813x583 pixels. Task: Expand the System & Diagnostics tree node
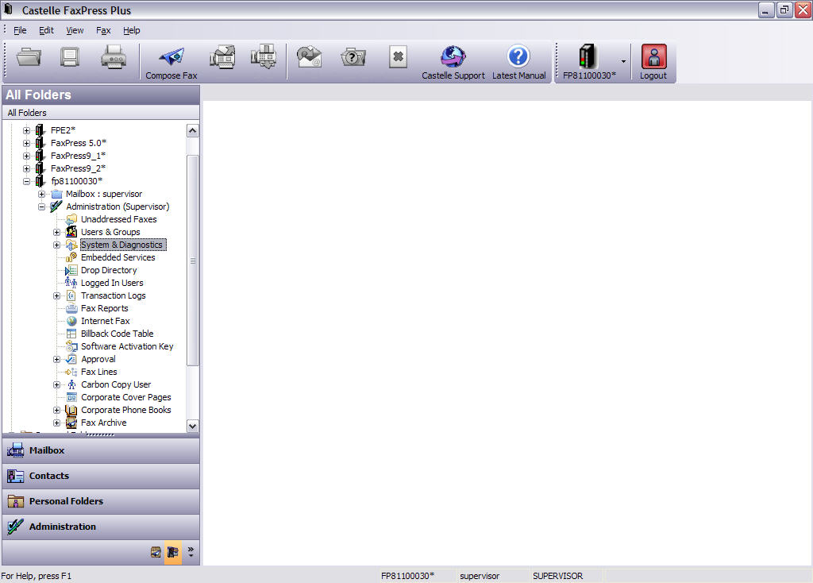(x=57, y=245)
